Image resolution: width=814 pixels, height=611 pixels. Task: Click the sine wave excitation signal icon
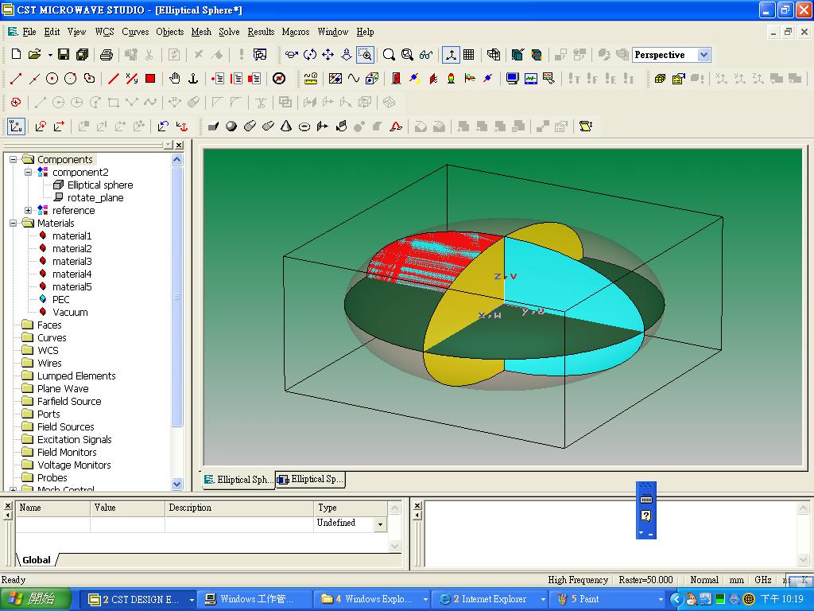point(354,79)
